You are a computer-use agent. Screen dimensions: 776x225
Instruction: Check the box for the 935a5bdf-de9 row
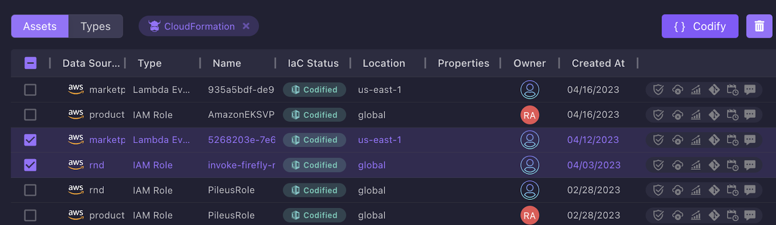pyautogui.click(x=31, y=90)
